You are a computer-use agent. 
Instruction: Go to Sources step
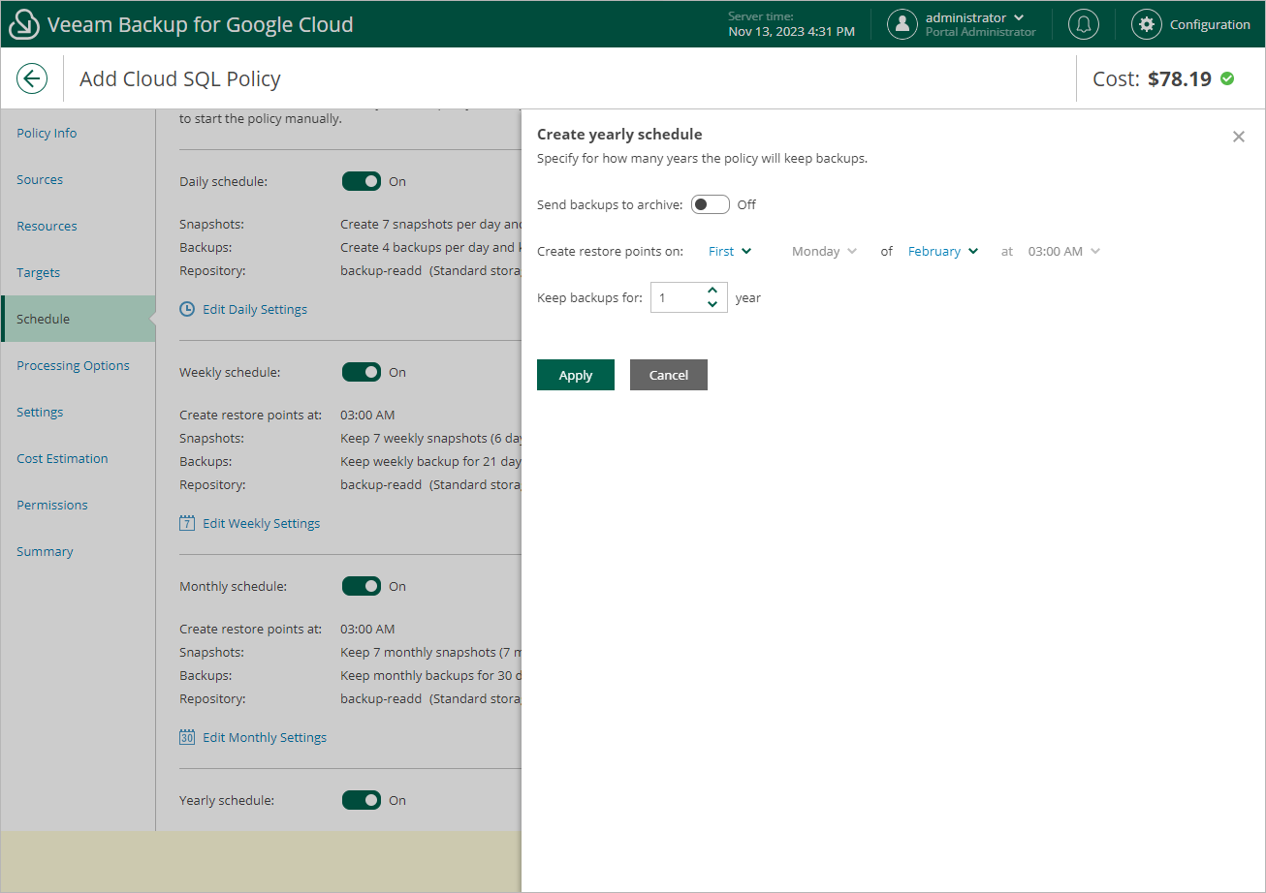pyautogui.click(x=40, y=179)
